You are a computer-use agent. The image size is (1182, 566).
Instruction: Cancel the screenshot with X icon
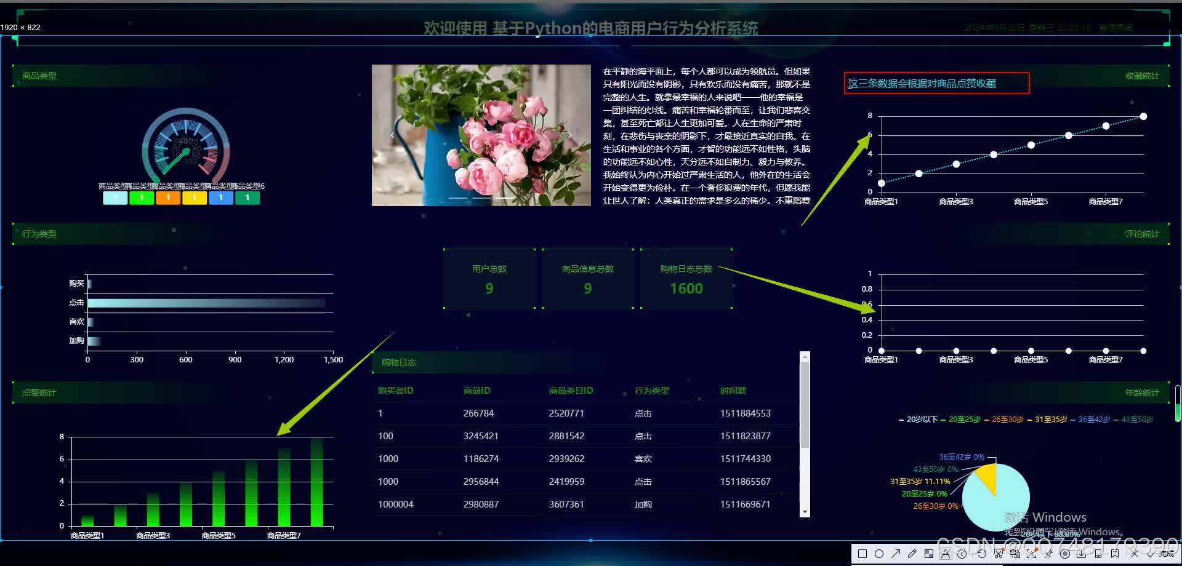[1134, 554]
